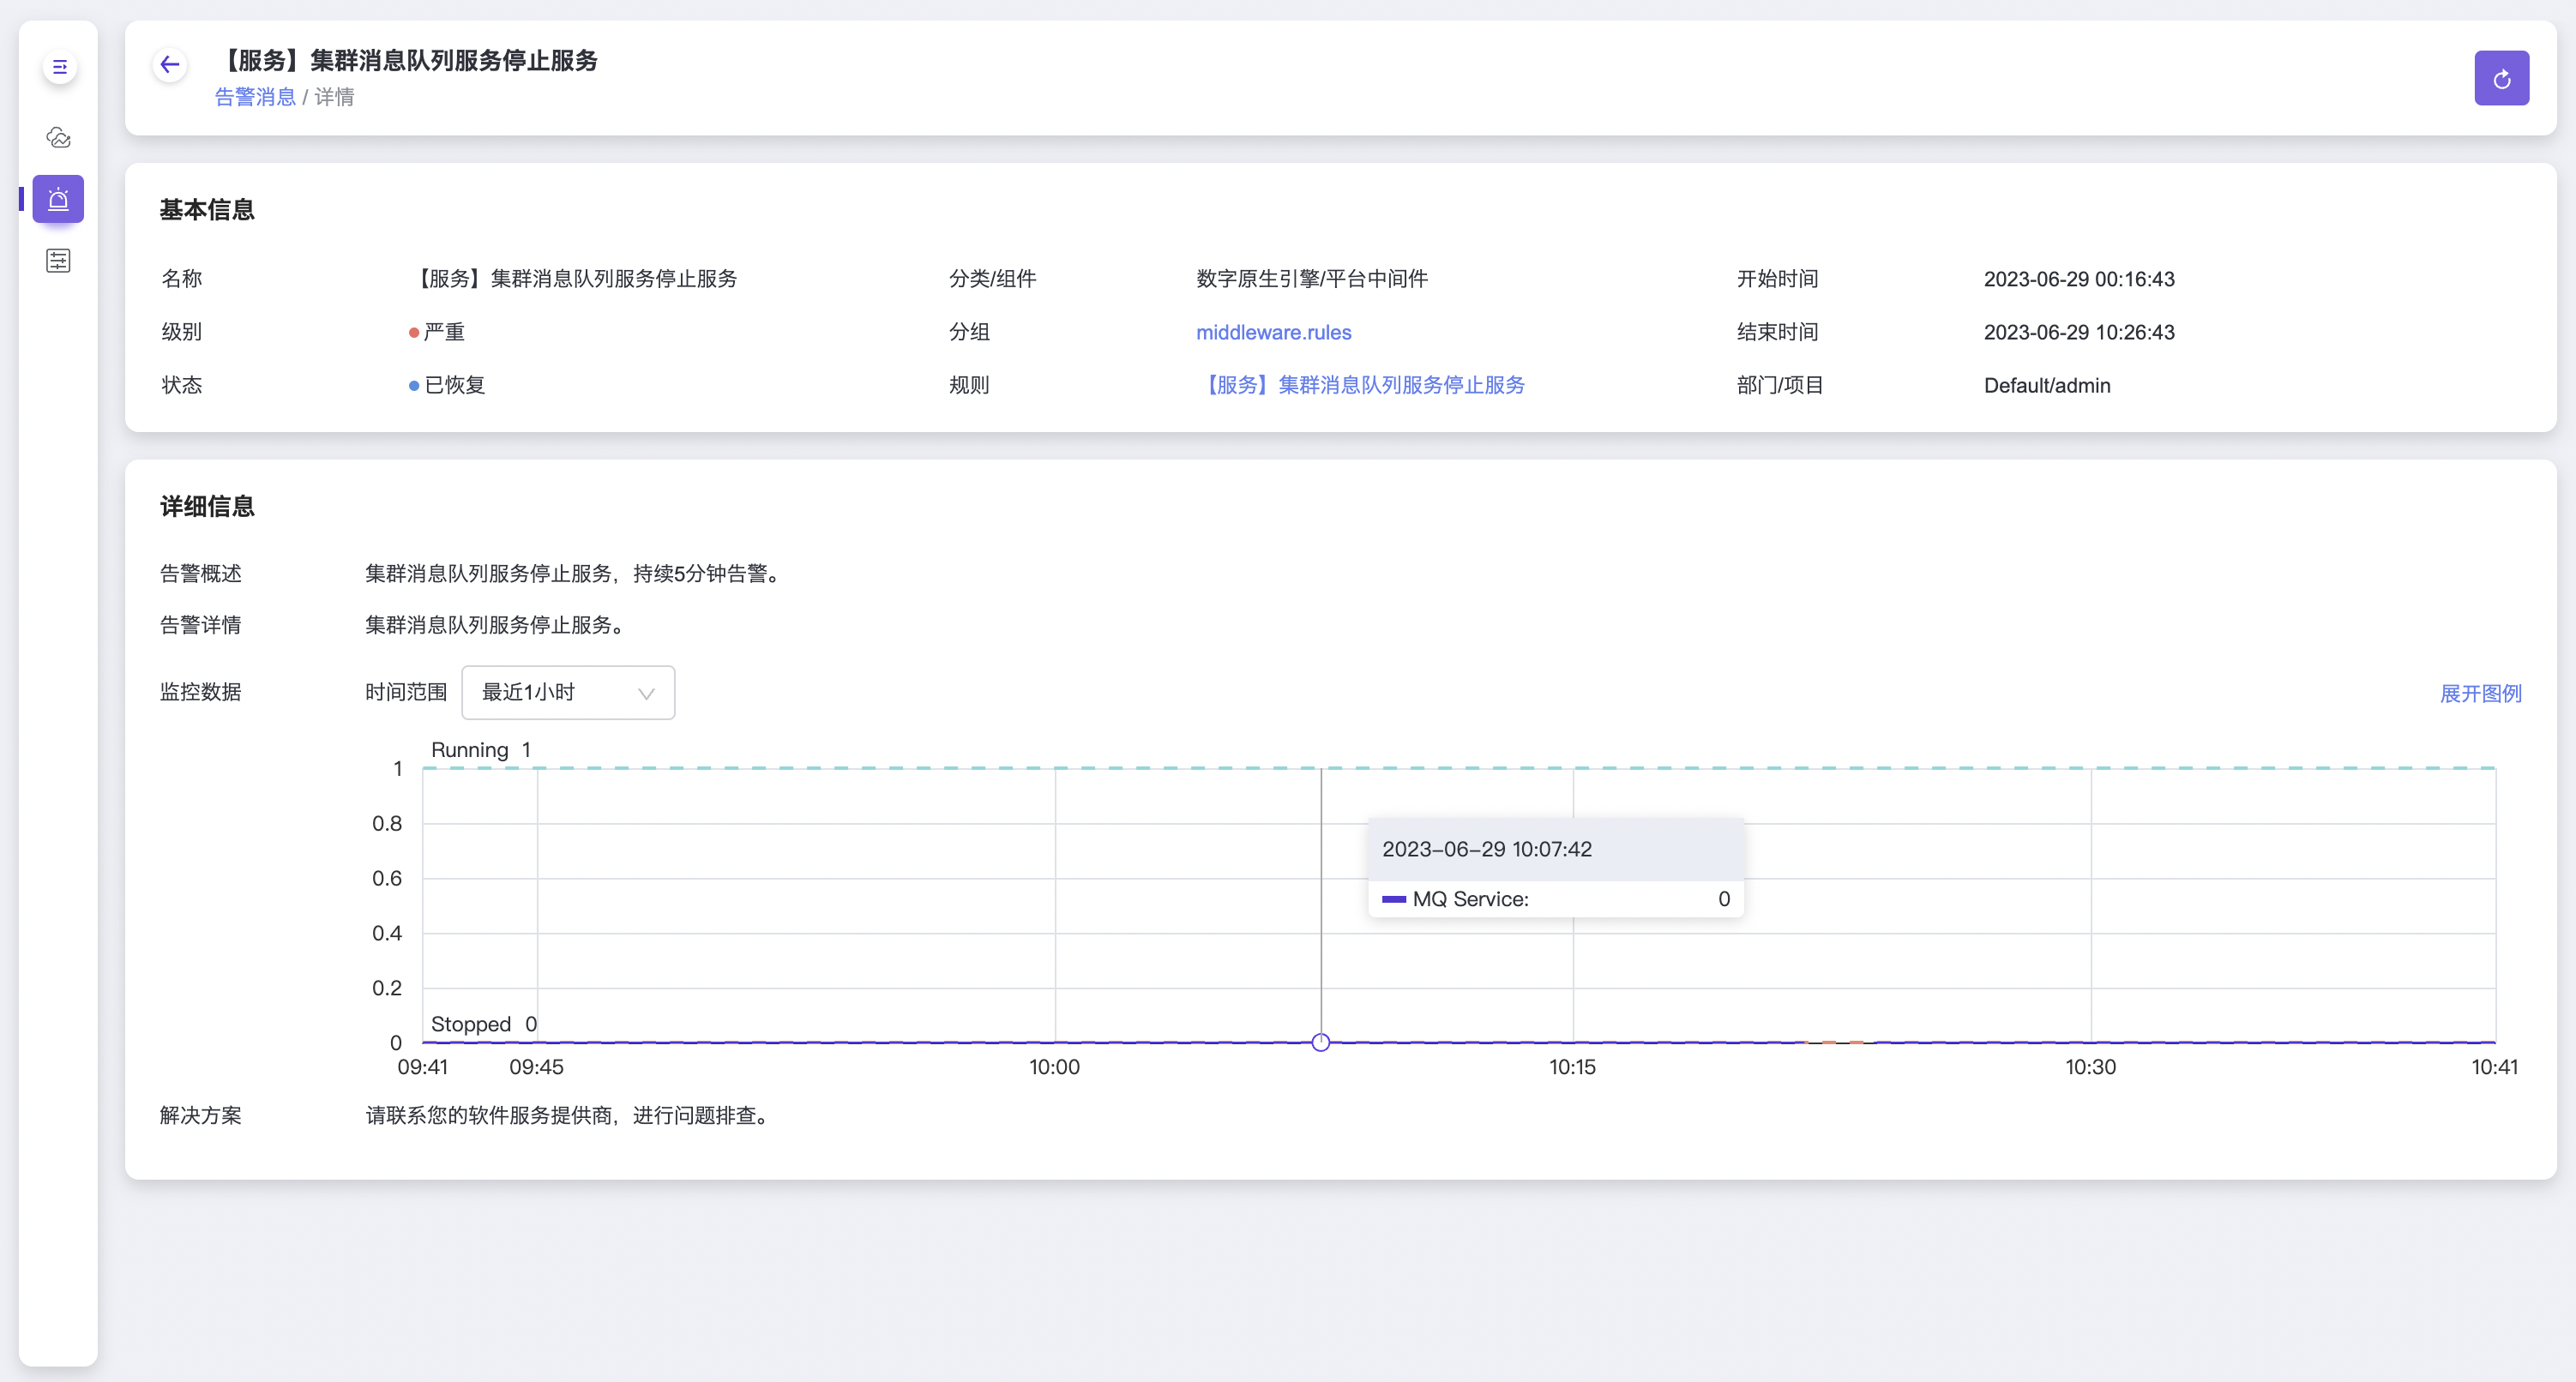2576x1382 pixels.
Task: Go to 告警消息 breadcrumb
Action: pos(255,97)
